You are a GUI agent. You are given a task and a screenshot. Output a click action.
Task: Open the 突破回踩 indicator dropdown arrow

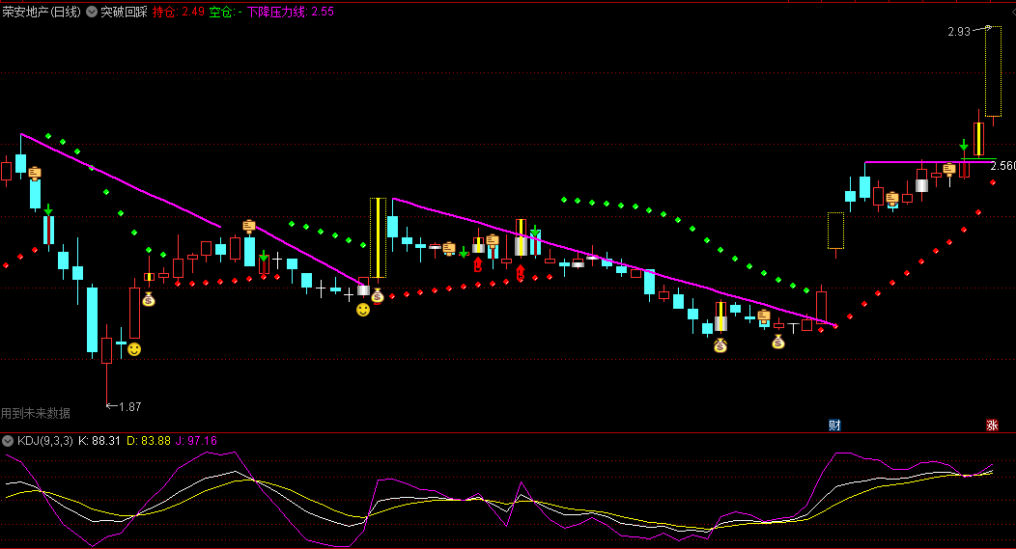(x=92, y=13)
